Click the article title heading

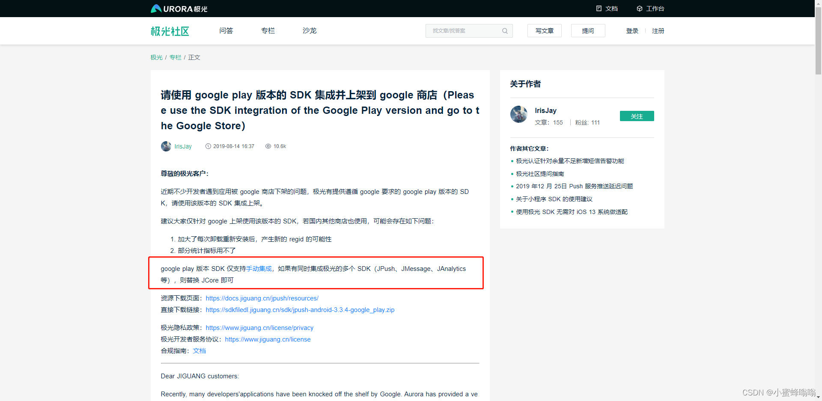[x=320, y=110]
